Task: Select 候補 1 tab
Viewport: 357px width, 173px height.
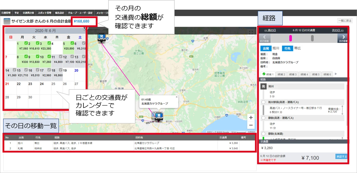Action: (268, 74)
